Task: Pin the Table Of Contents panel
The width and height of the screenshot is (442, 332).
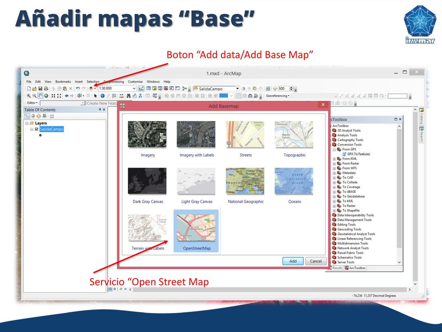Action: (100, 109)
